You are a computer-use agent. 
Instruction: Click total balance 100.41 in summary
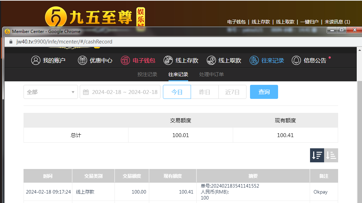point(285,135)
